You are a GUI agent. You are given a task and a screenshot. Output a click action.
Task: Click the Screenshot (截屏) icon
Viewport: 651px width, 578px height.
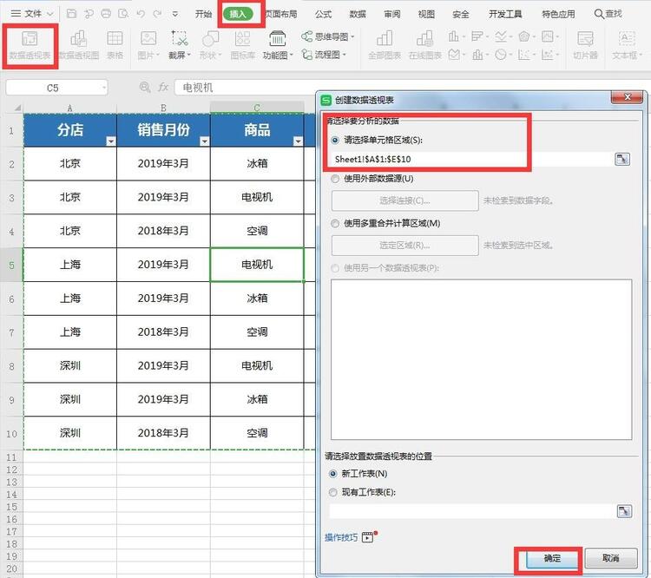(x=180, y=45)
